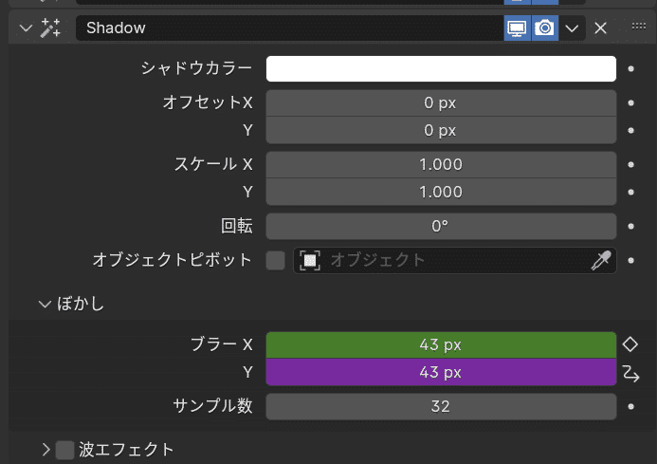Animate 回転 property dot

[630, 226]
